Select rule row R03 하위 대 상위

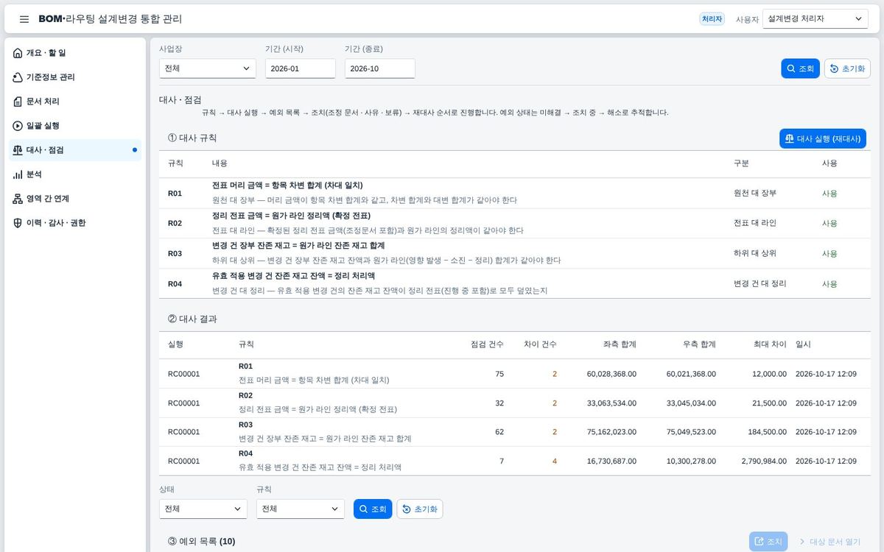pyautogui.click(x=515, y=253)
